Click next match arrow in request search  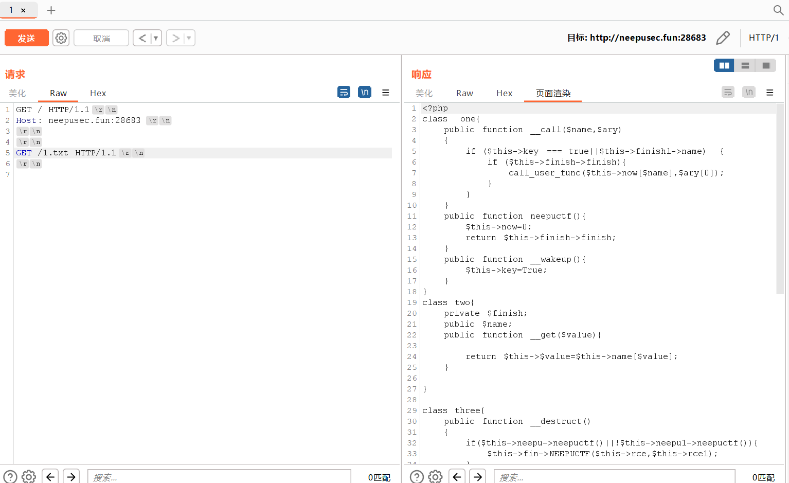tap(71, 477)
